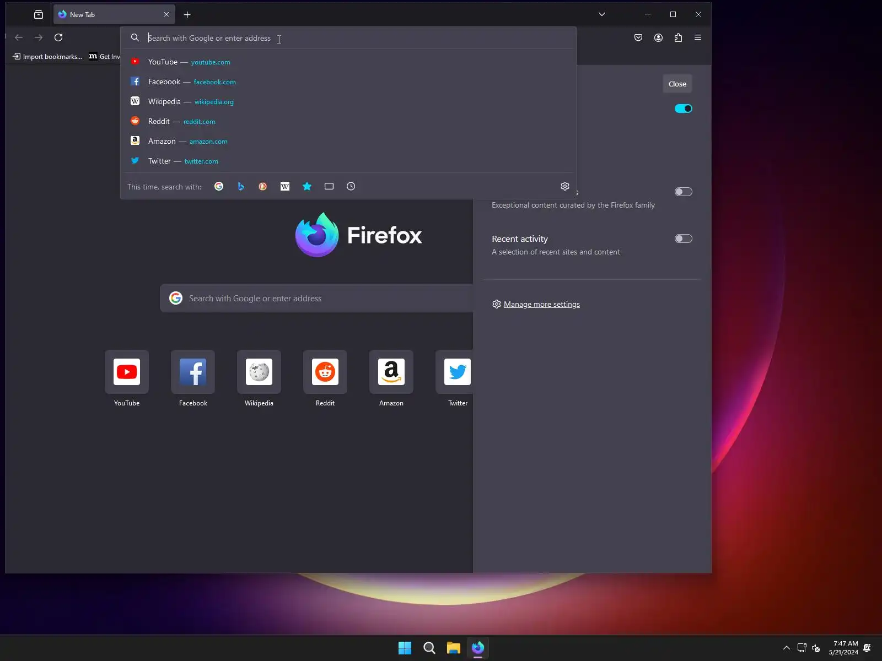Open Firefox View from the tab strip
The image size is (882, 661).
coord(39,15)
